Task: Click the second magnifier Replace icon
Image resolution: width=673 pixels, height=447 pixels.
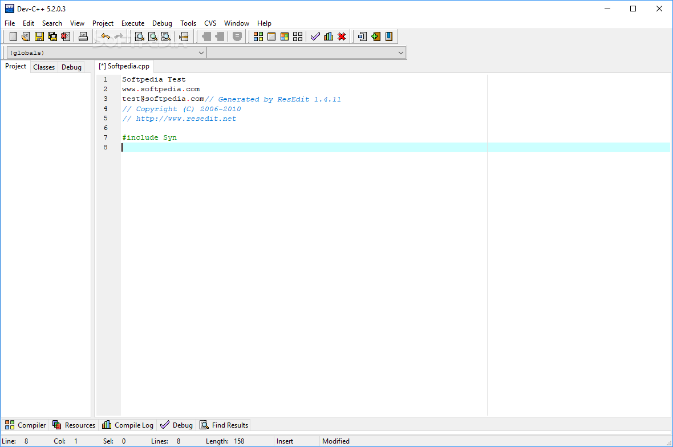Action: [x=153, y=36]
